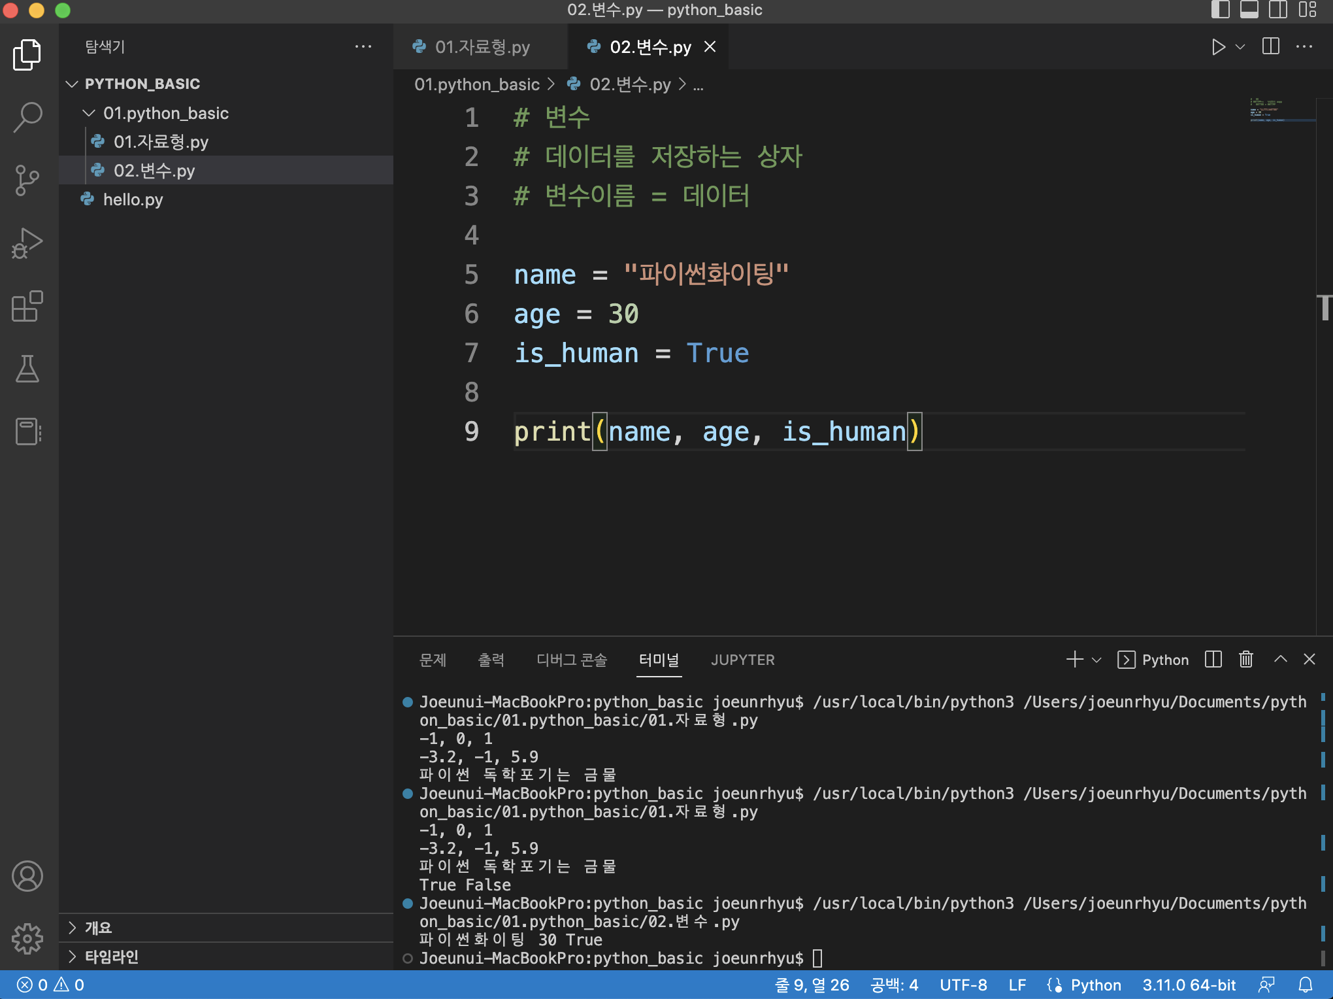
Task: Click the terminal input prompt line
Action: (619, 958)
